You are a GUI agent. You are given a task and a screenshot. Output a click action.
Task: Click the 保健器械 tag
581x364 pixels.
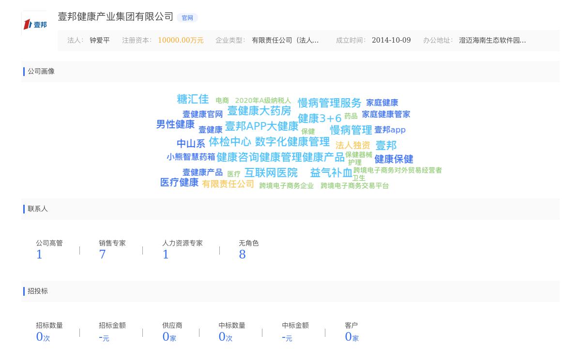click(x=359, y=155)
